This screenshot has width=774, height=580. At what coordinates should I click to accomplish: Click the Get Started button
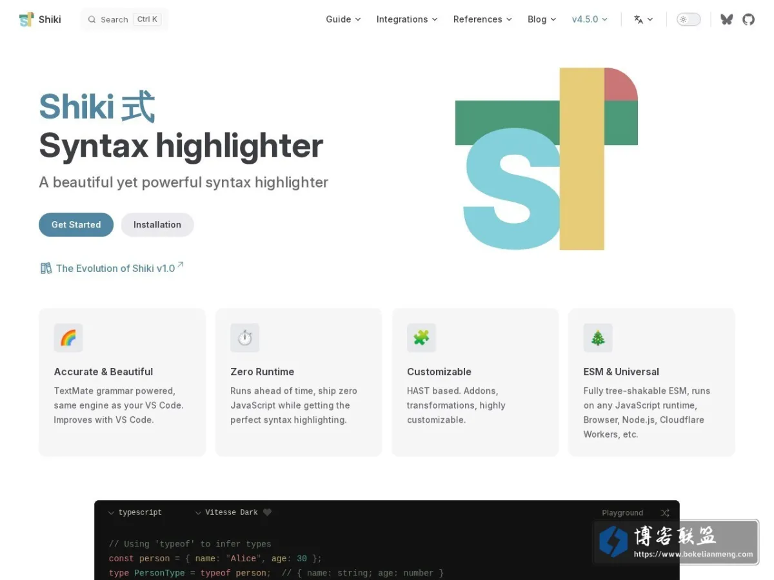[x=76, y=225]
